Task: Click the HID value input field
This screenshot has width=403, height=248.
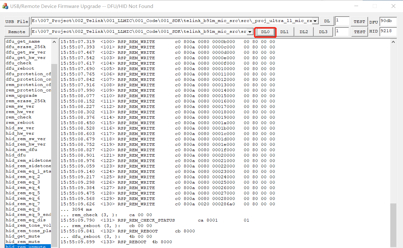Action: click(x=388, y=32)
